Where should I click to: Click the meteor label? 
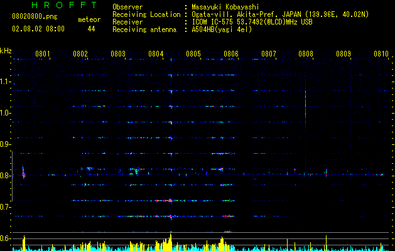89,19
